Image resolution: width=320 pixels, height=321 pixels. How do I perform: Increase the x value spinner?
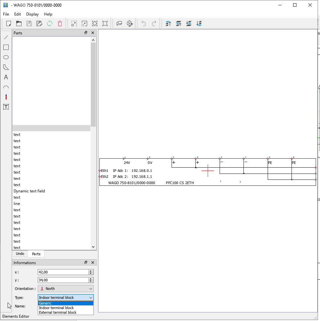pyautogui.click(x=91, y=271)
